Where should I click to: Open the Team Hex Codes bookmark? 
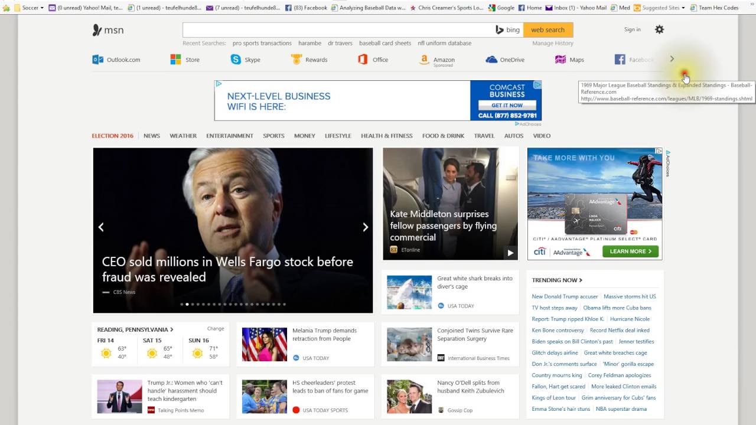point(714,8)
